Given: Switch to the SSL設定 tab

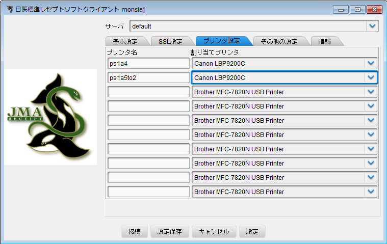Looking at the screenshot, I should point(170,41).
